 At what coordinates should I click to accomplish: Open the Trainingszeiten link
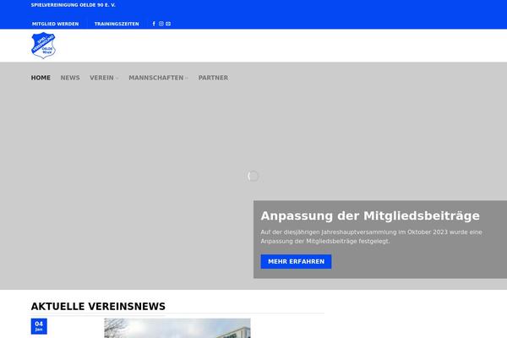117,24
